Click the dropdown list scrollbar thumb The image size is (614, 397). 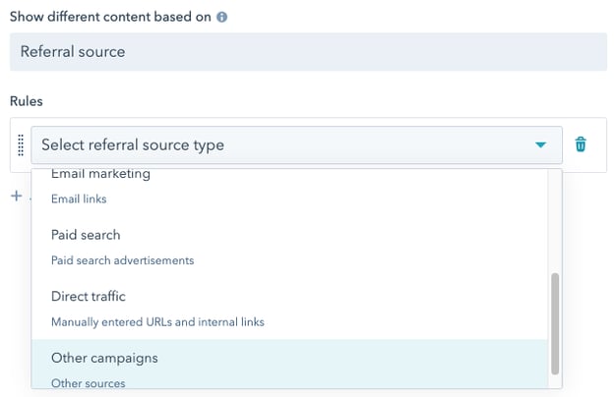554,322
